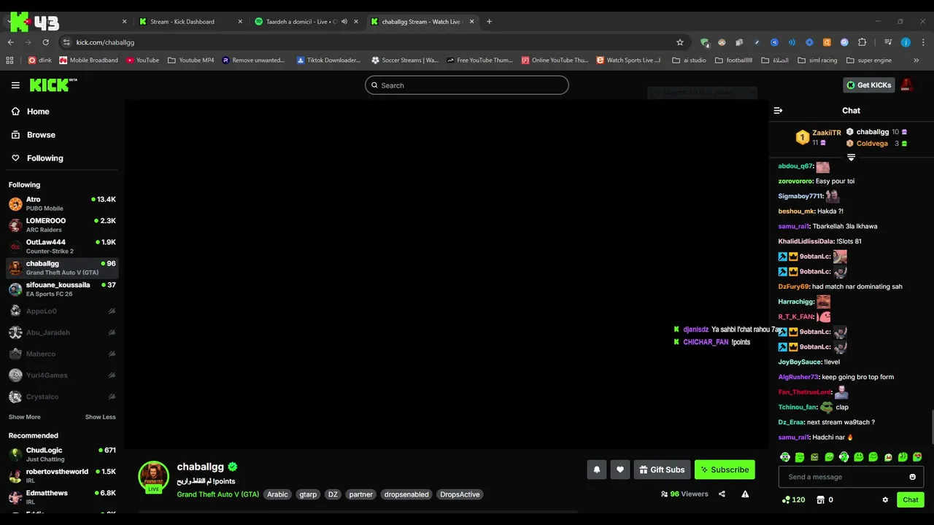Click Show More in following list
Screen dimensions: 934x525
[24, 417]
